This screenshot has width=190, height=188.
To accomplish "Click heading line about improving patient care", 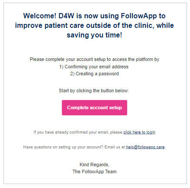I will [94, 26].
